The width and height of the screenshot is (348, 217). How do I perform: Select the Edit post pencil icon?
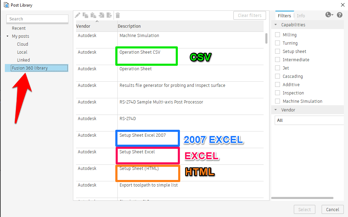click(x=77, y=15)
